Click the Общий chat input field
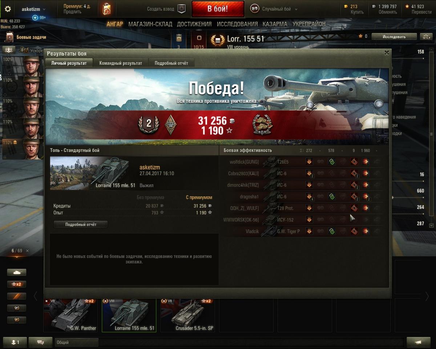This screenshot has width=436, height=349. pos(77,342)
